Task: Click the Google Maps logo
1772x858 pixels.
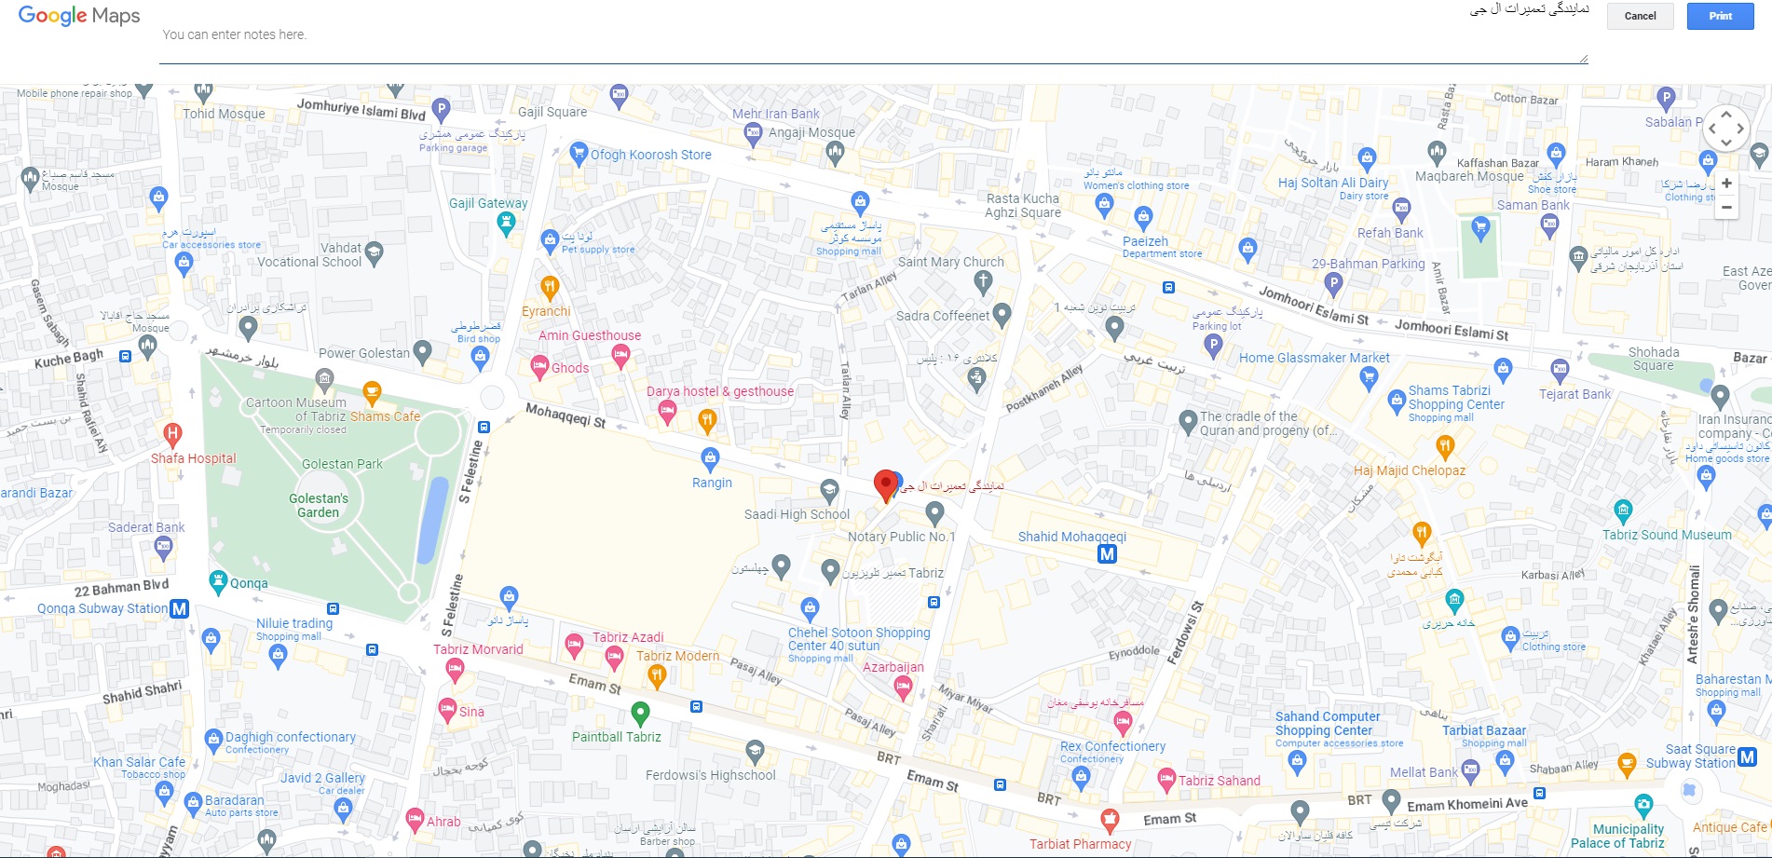Action: point(79,16)
